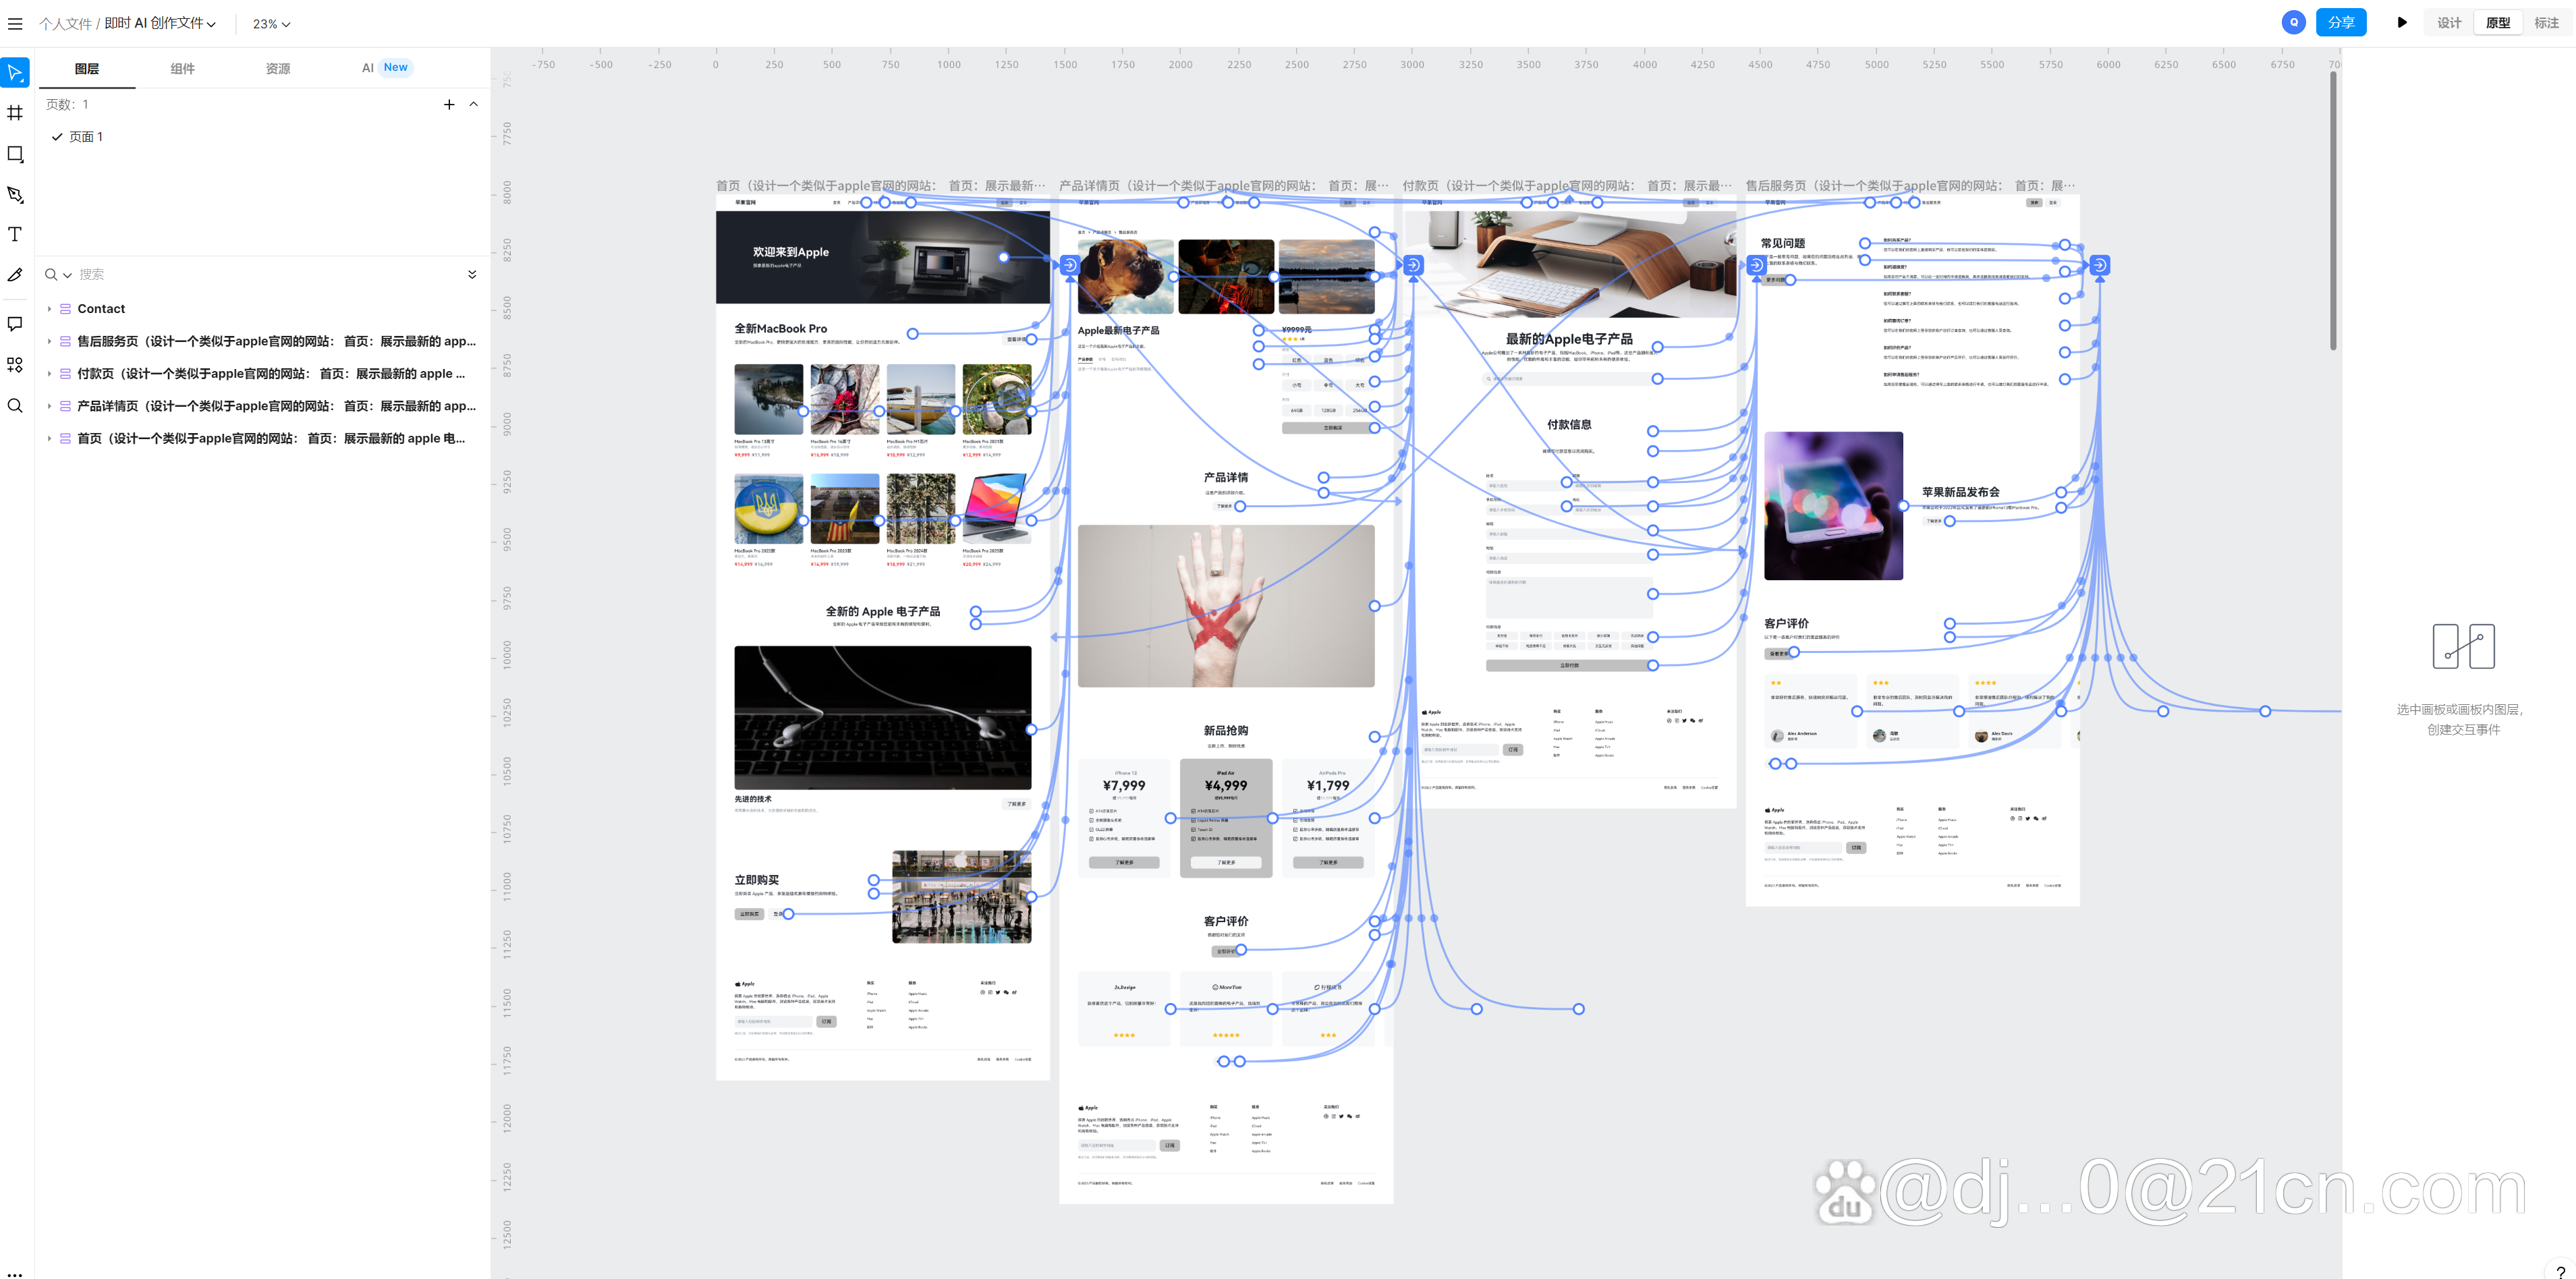Click the canvas vertical scrollbar
This screenshot has height=1279, width=2576.
tap(2333, 212)
